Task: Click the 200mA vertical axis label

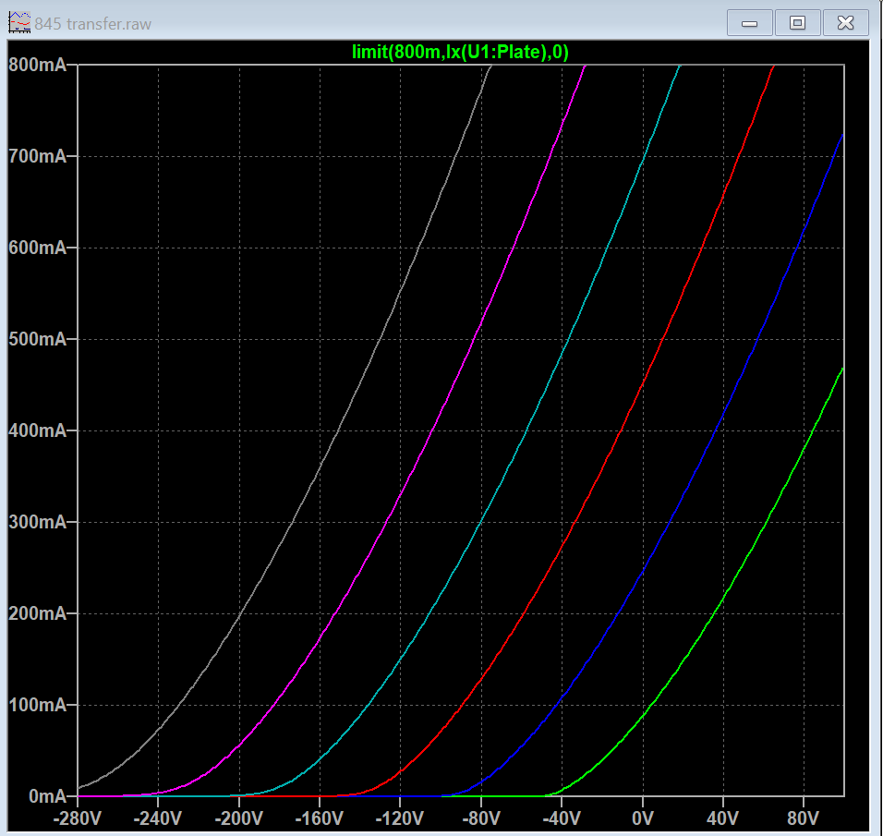Action: [38, 613]
